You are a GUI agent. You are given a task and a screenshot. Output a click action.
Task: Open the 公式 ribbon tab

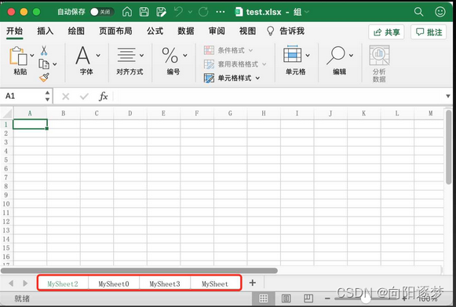(155, 31)
